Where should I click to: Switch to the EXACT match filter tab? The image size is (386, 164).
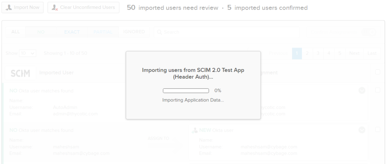[x=72, y=32]
